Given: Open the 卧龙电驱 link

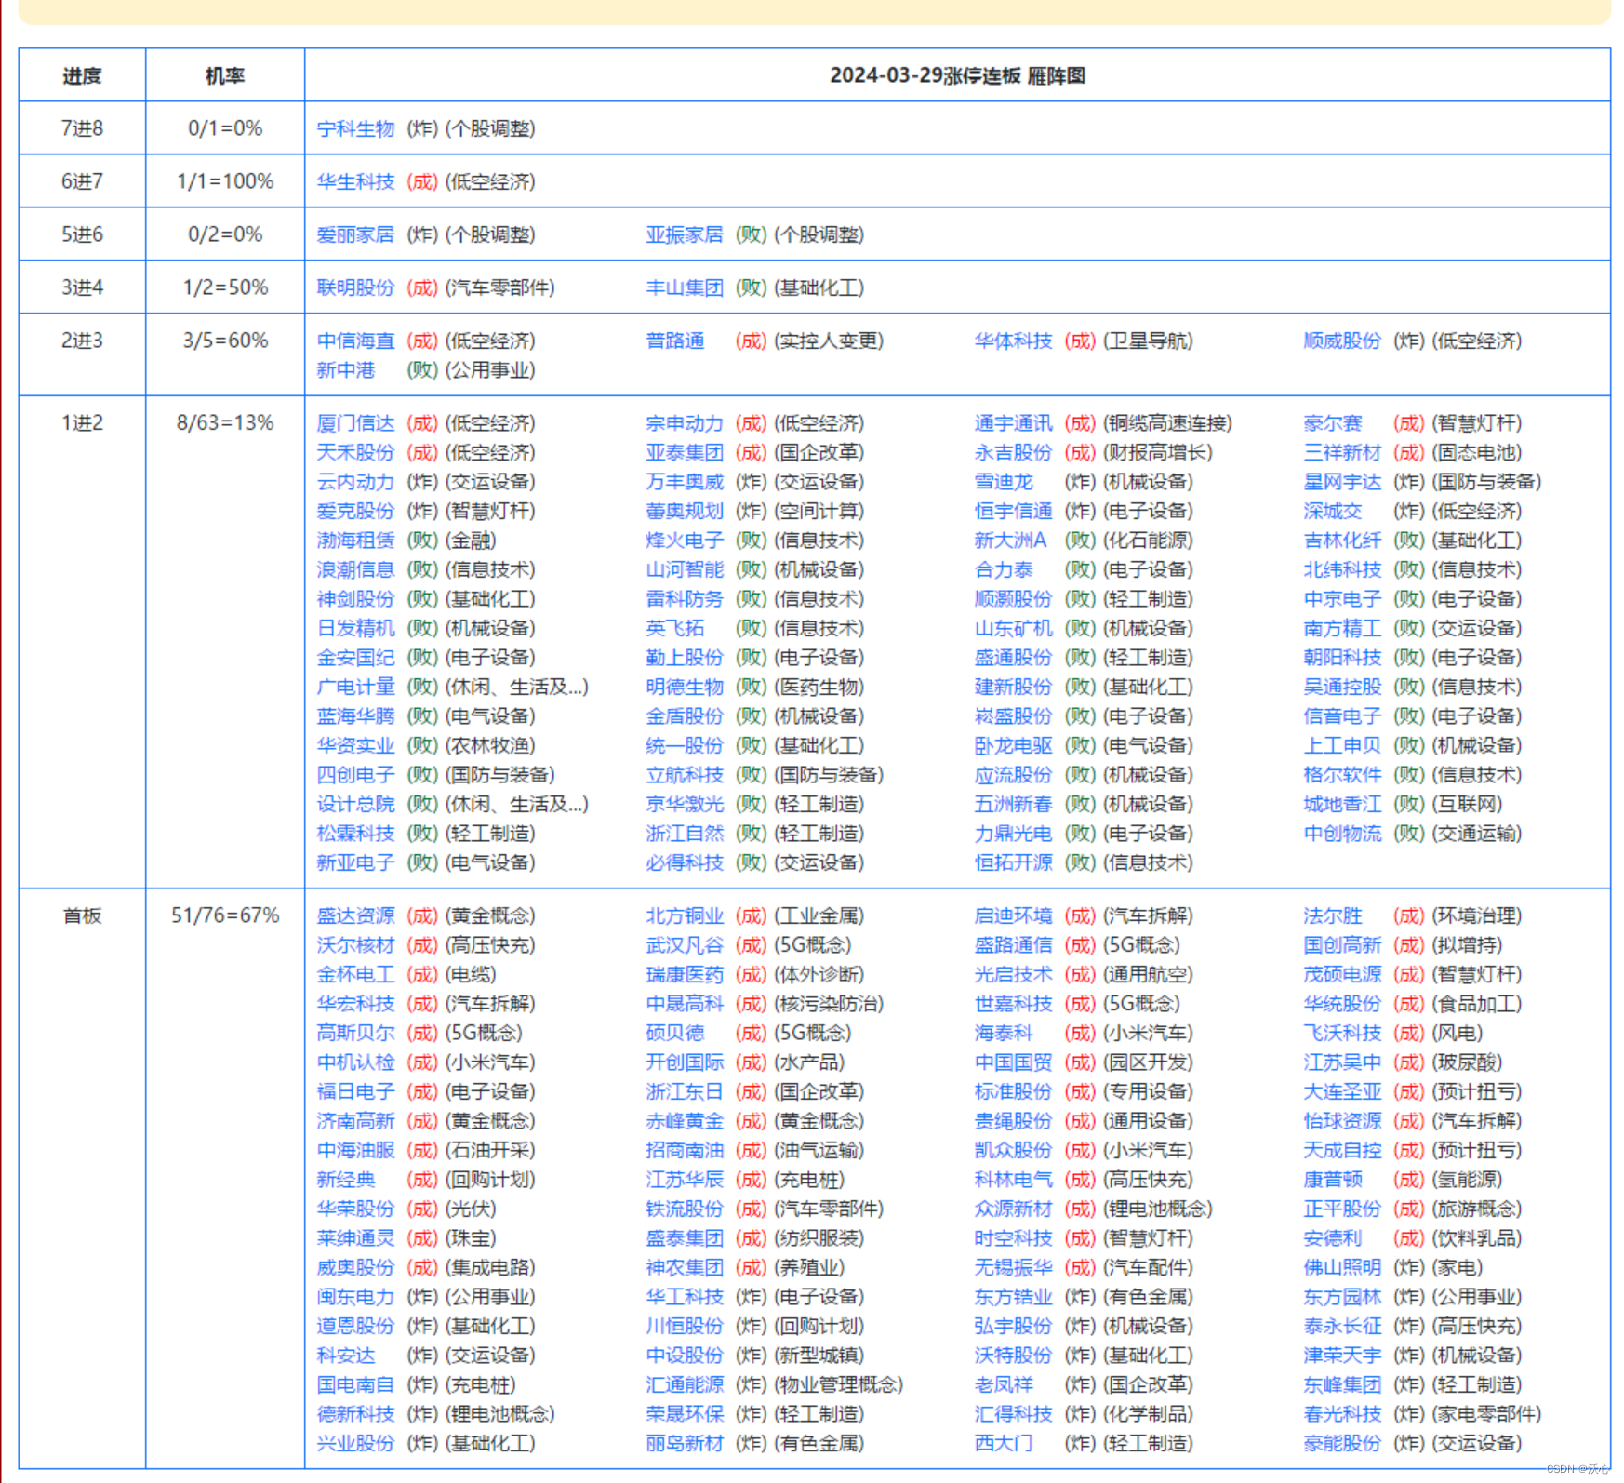Looking at the screenshot, I should [x=1013, y=745].
